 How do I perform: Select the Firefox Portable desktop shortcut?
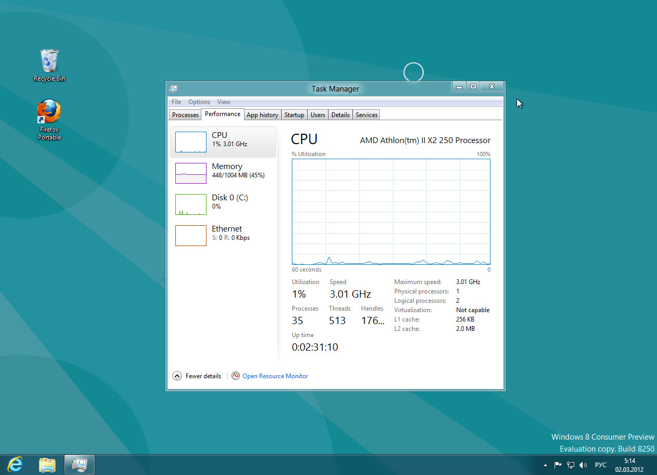coord(49,120)
